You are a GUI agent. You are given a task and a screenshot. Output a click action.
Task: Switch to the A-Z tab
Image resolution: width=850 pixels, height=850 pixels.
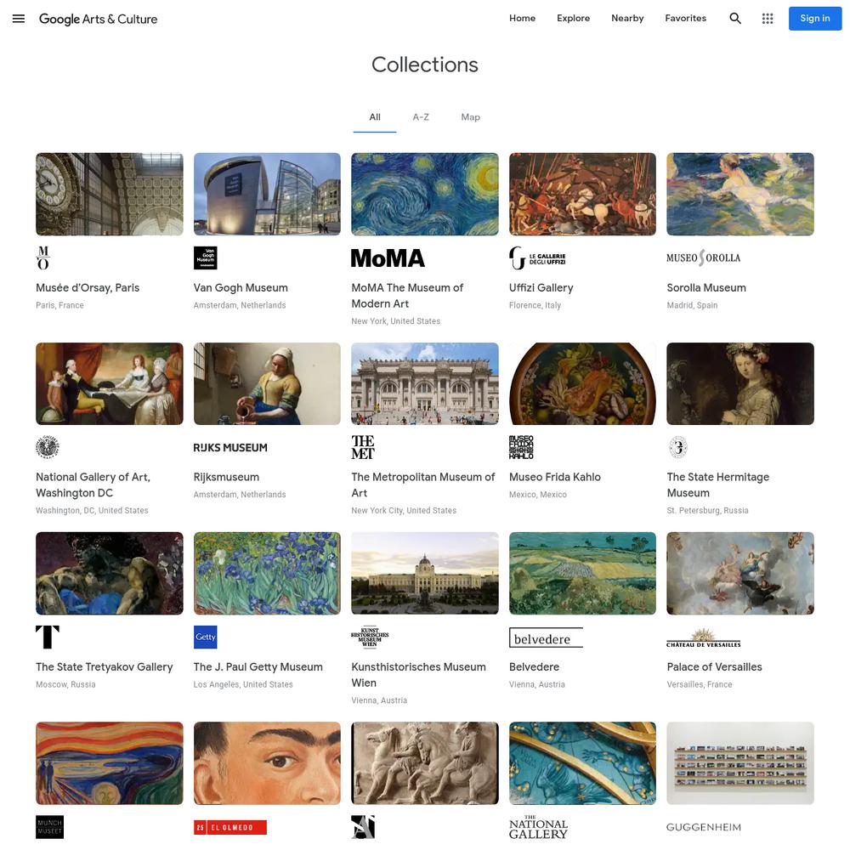(421, 117)
